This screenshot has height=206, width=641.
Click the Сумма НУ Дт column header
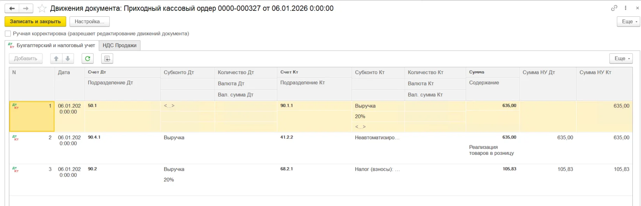pos(548,84)
